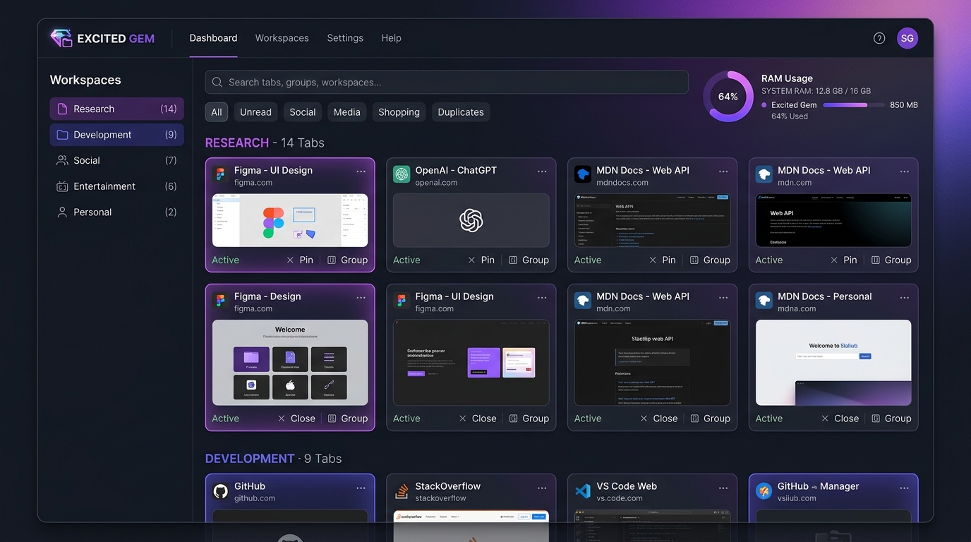The image size is (971, 542).
Task: Click the 64% RAM usage donut chart
Action: click(728, 97)
